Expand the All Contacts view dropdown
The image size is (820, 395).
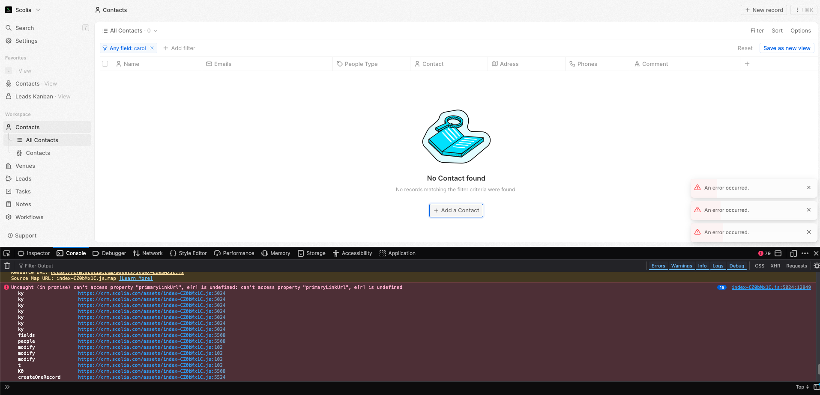tap(130, 30)
